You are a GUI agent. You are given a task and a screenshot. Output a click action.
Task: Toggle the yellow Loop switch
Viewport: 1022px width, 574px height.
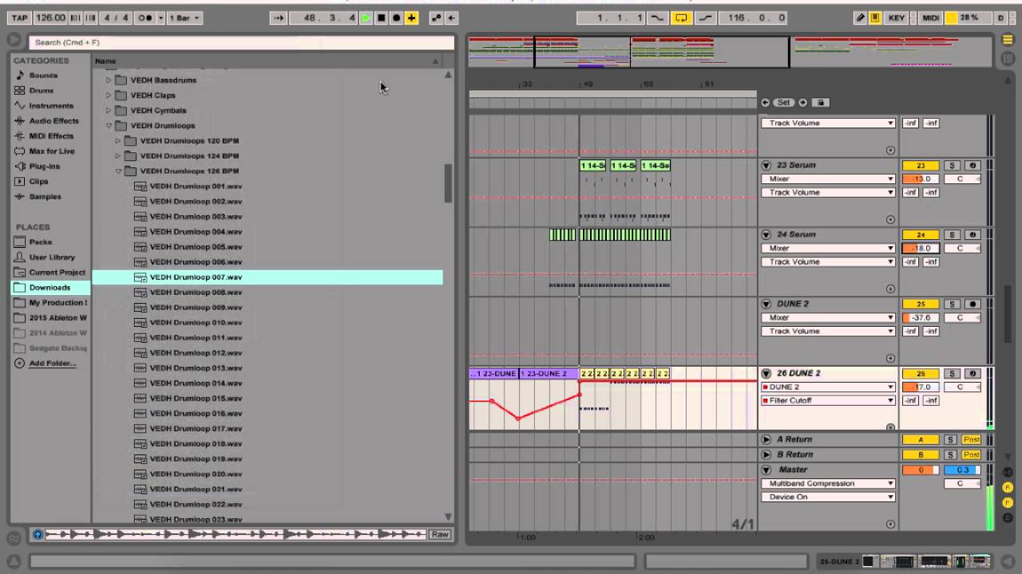click(681, 18)
